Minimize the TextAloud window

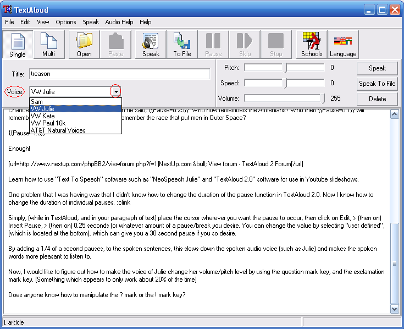pyautogui.click(x=369, y=10)
